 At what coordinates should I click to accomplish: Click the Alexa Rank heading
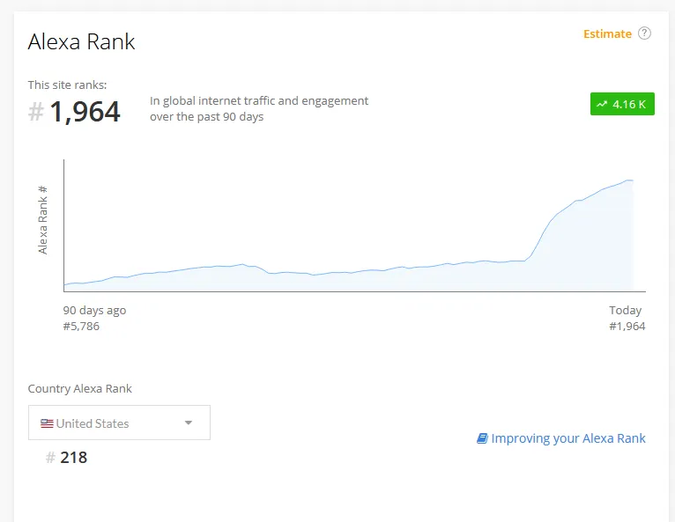pyautogui.click(x=81, y=41)
